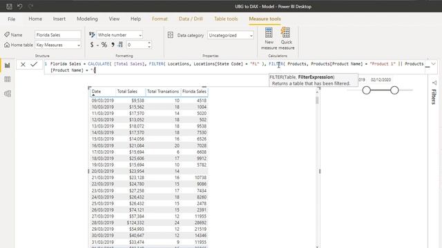Click the Home table house icon
Screen dimensions: 442x248
point(7,45)
